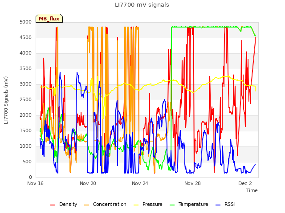Click the 2000 y-axis tick label
The image size is (285, 213).
coord(26,115)
